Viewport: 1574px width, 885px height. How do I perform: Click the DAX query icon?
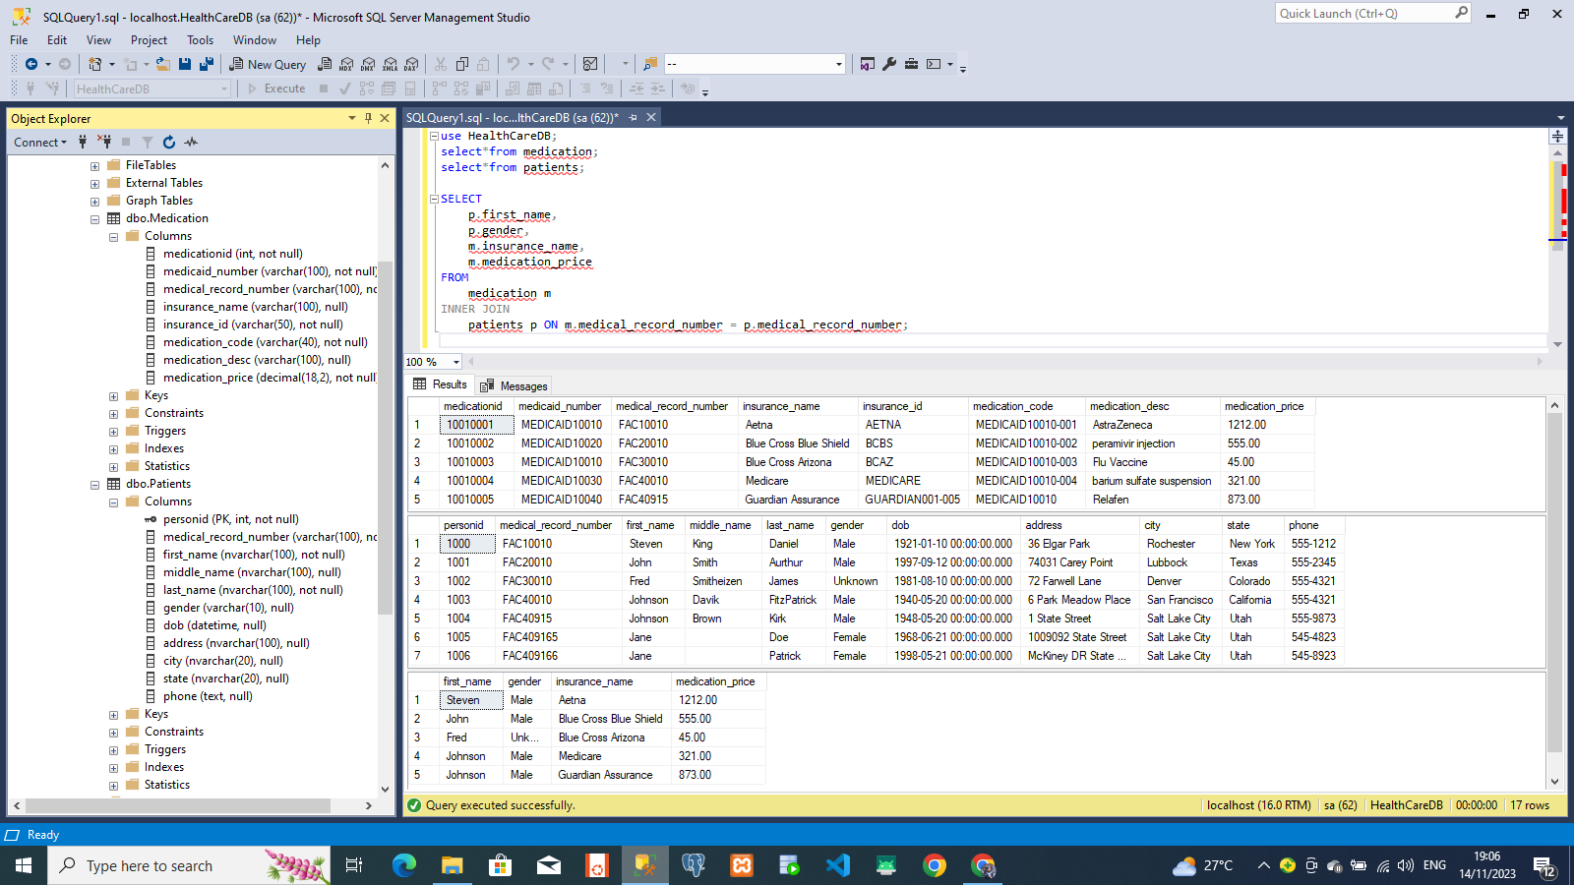[x=412, y=64]
